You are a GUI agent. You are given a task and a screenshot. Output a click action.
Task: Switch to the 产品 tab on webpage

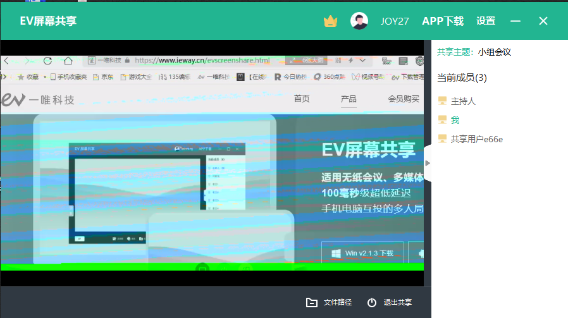point(349,99)
